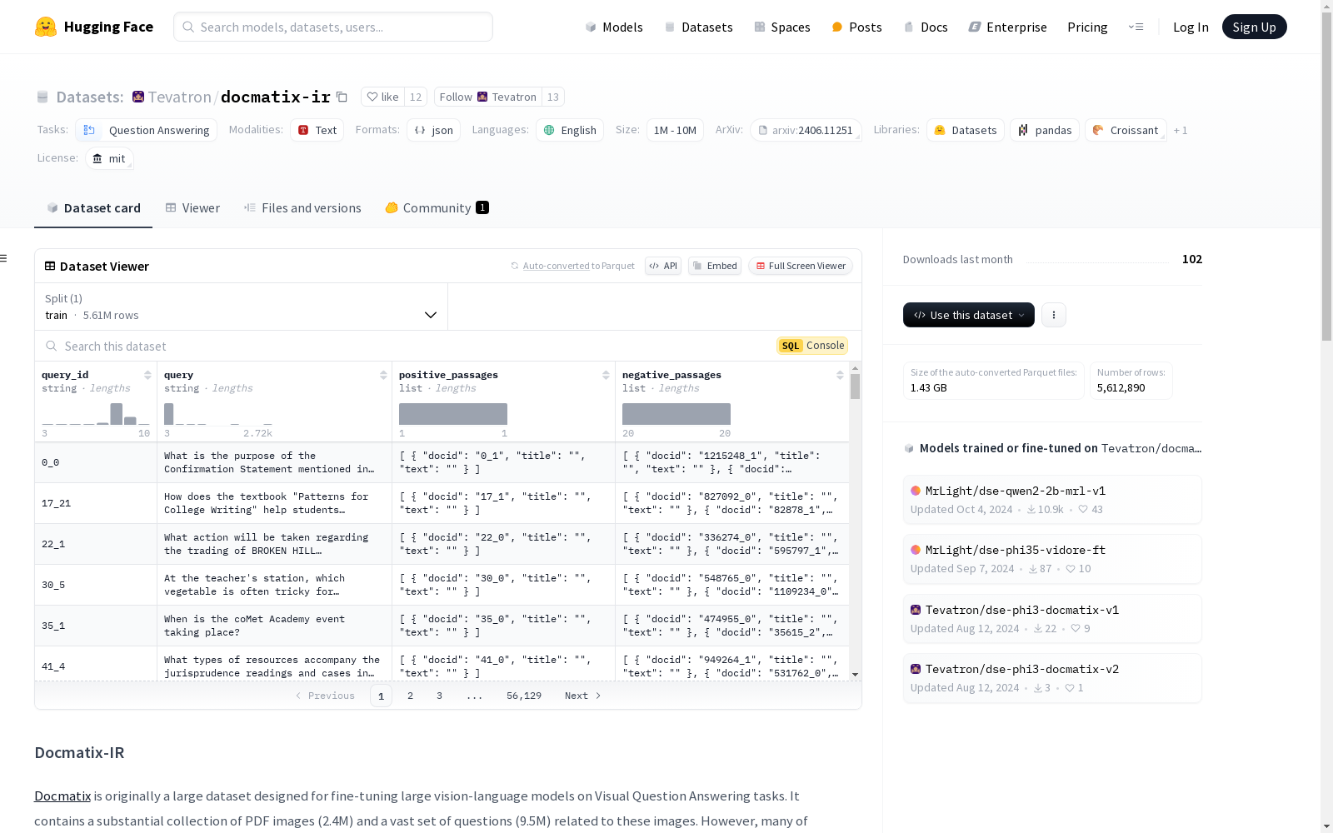The image size is (1333, 833).
Task: Open the Datasets page
Action: click(698, 27)
